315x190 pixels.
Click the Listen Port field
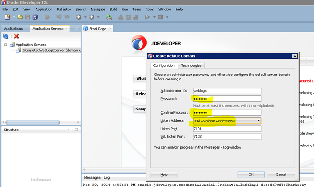click(x=227, y=129)
